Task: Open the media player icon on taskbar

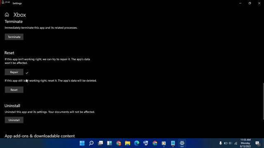Action: [x=164, y=143]
